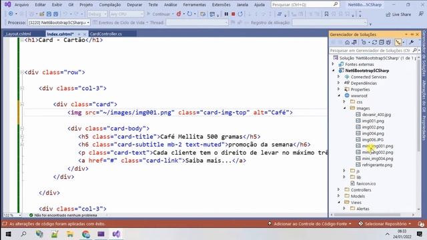Open the Thread dropdown
The width and height of the screenshot is (427, 240).
point(197,23)
